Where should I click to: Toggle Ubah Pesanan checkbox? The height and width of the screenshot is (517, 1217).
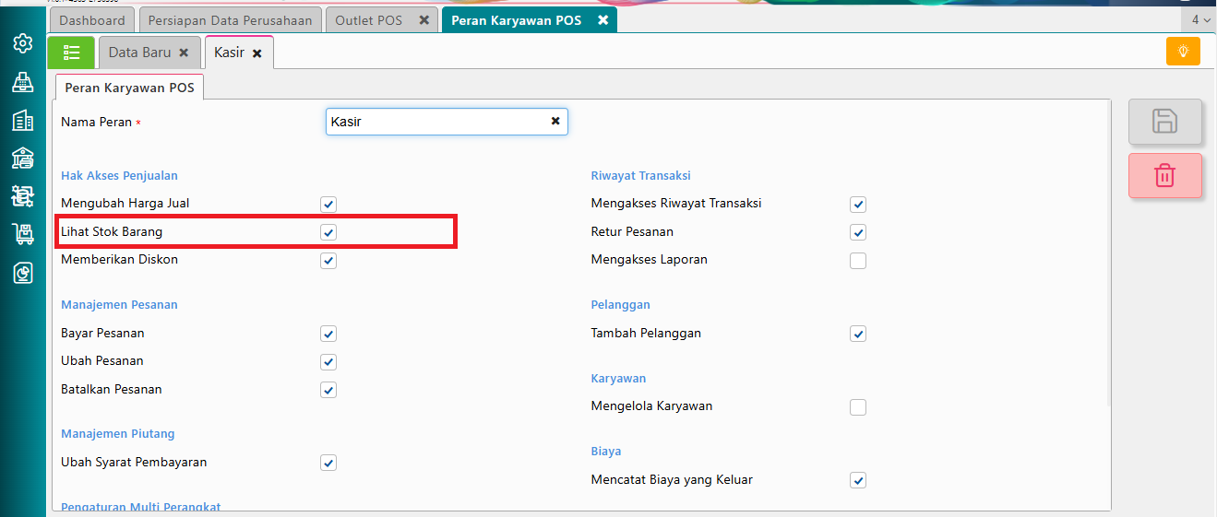pos(328,362)
